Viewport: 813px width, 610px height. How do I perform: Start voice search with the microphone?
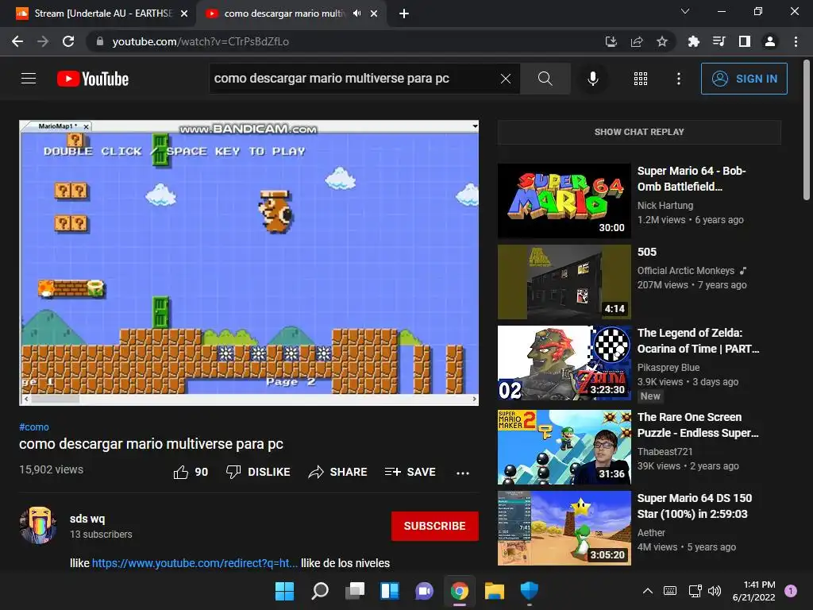592,79
